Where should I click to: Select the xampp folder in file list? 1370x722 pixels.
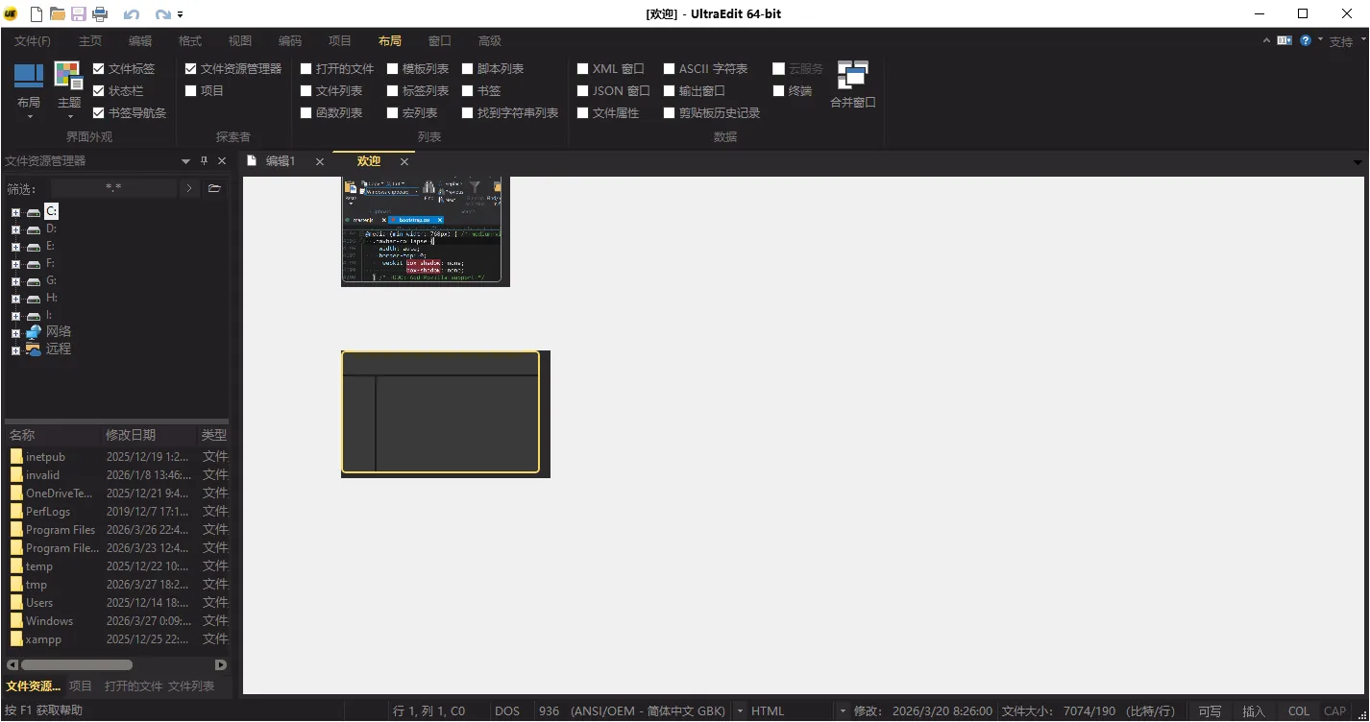tap(43, 639)
